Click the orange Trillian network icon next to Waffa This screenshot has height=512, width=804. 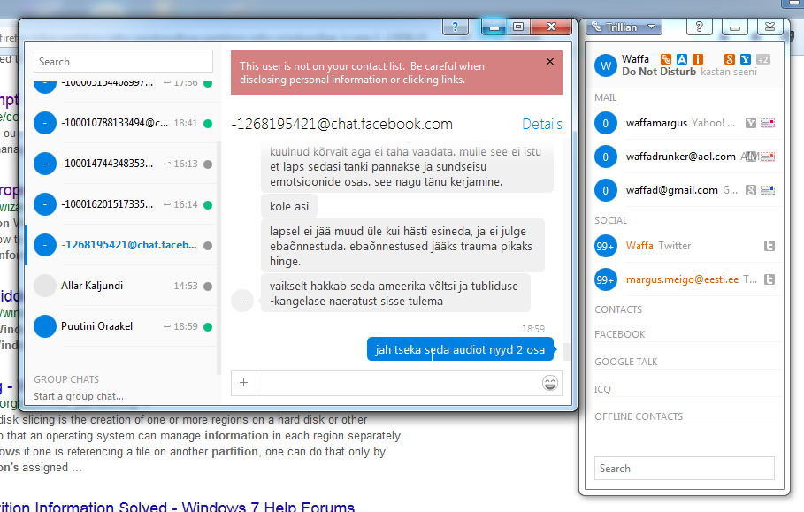[x=665, y=59]
